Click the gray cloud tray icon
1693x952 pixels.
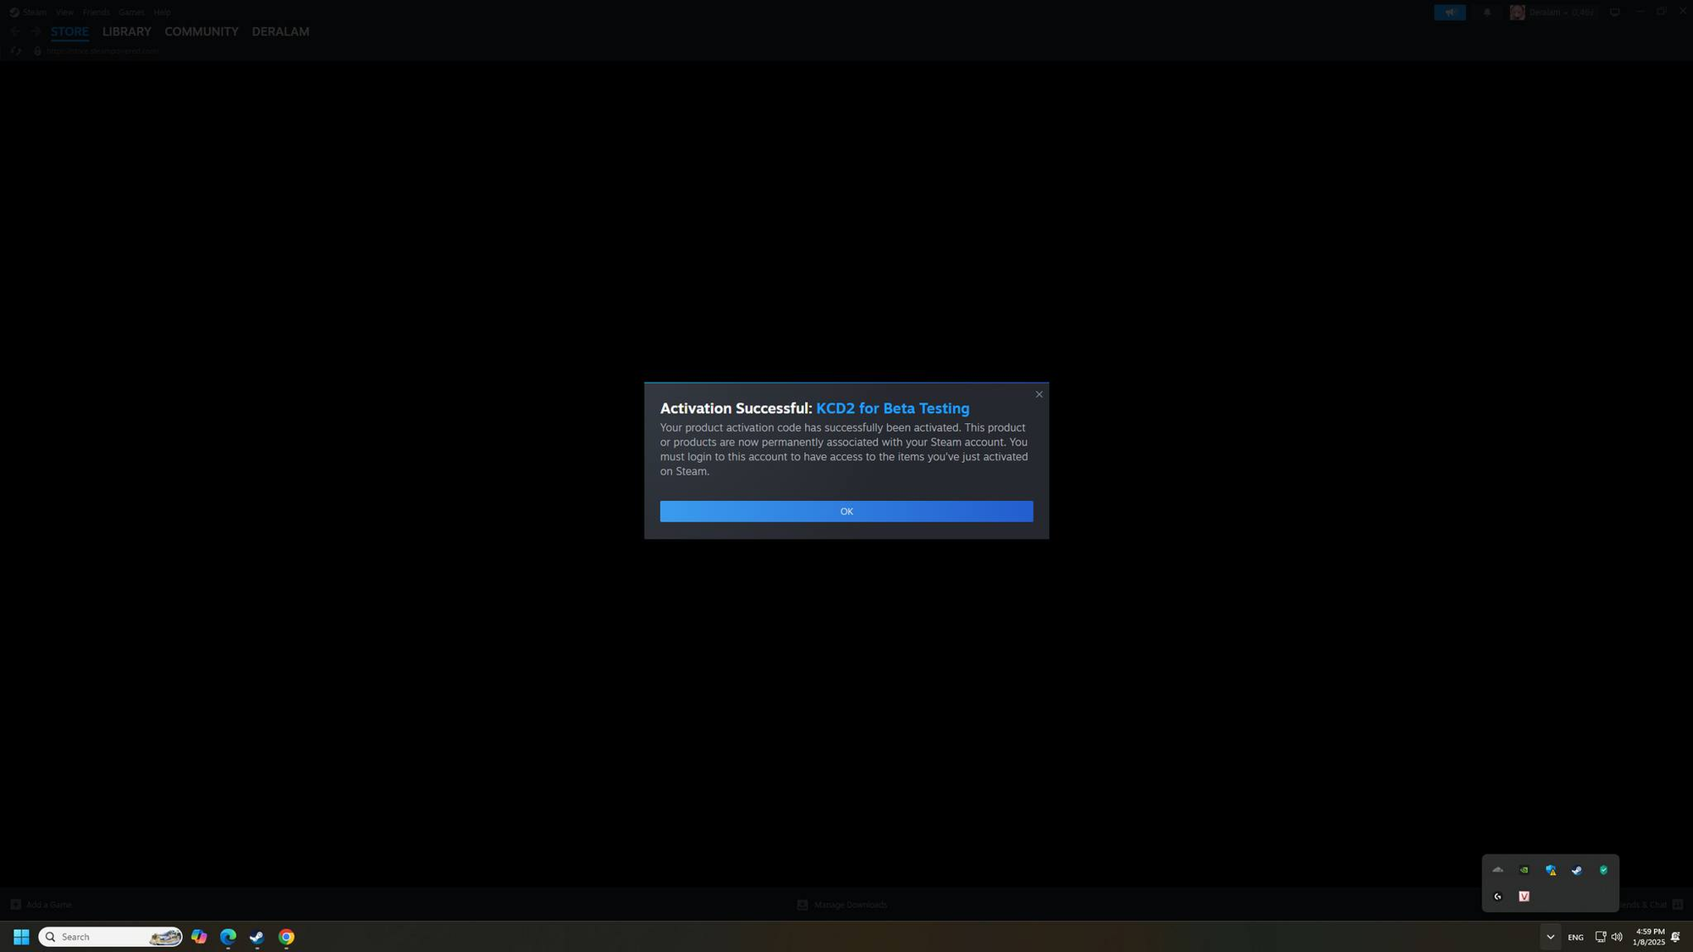pos(1497,870)
